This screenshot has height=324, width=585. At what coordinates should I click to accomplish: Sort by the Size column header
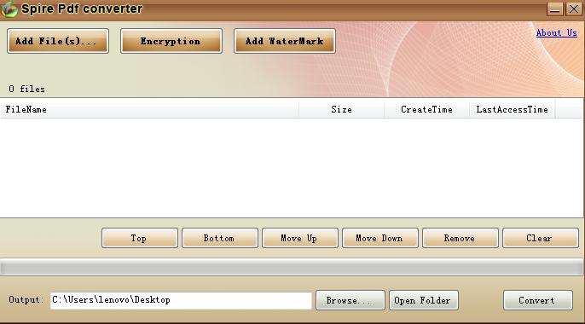[341, 109]
